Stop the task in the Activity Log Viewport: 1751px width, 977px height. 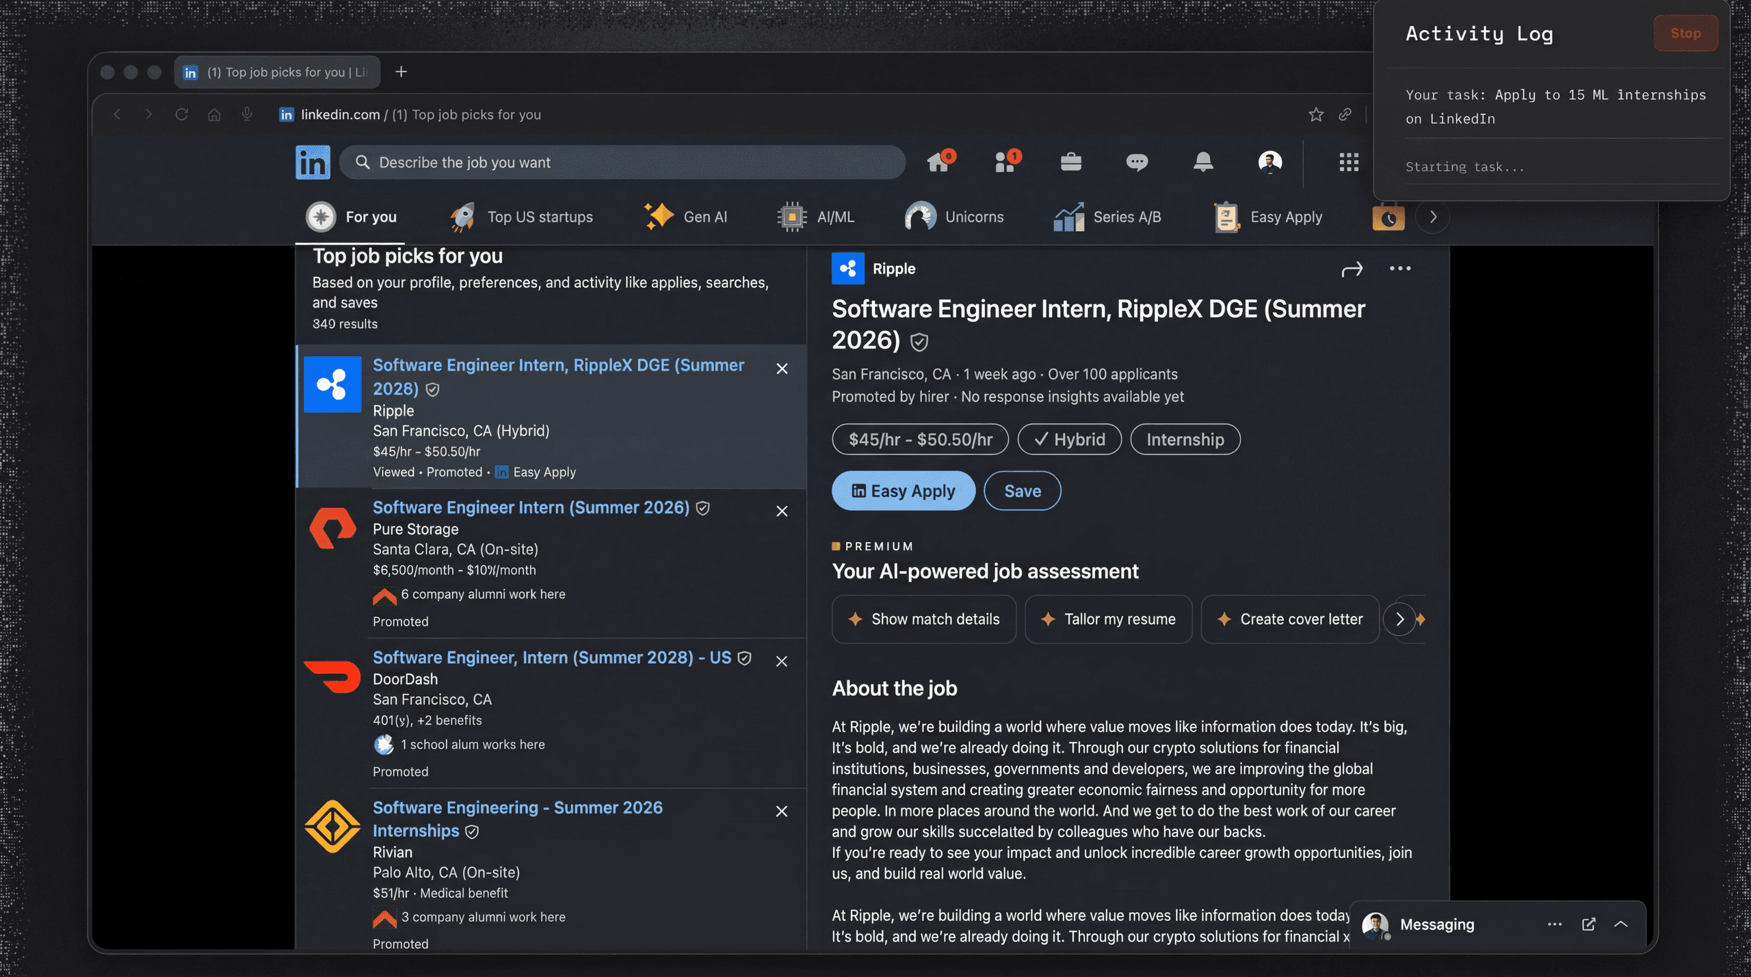point(1685,33)
